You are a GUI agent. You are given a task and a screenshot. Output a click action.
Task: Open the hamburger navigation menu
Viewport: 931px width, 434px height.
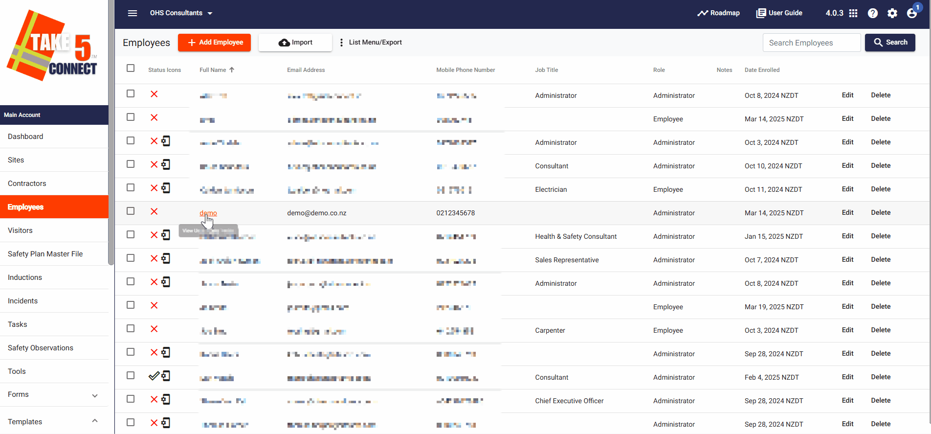pyautogui.click(x=133, y=13)
